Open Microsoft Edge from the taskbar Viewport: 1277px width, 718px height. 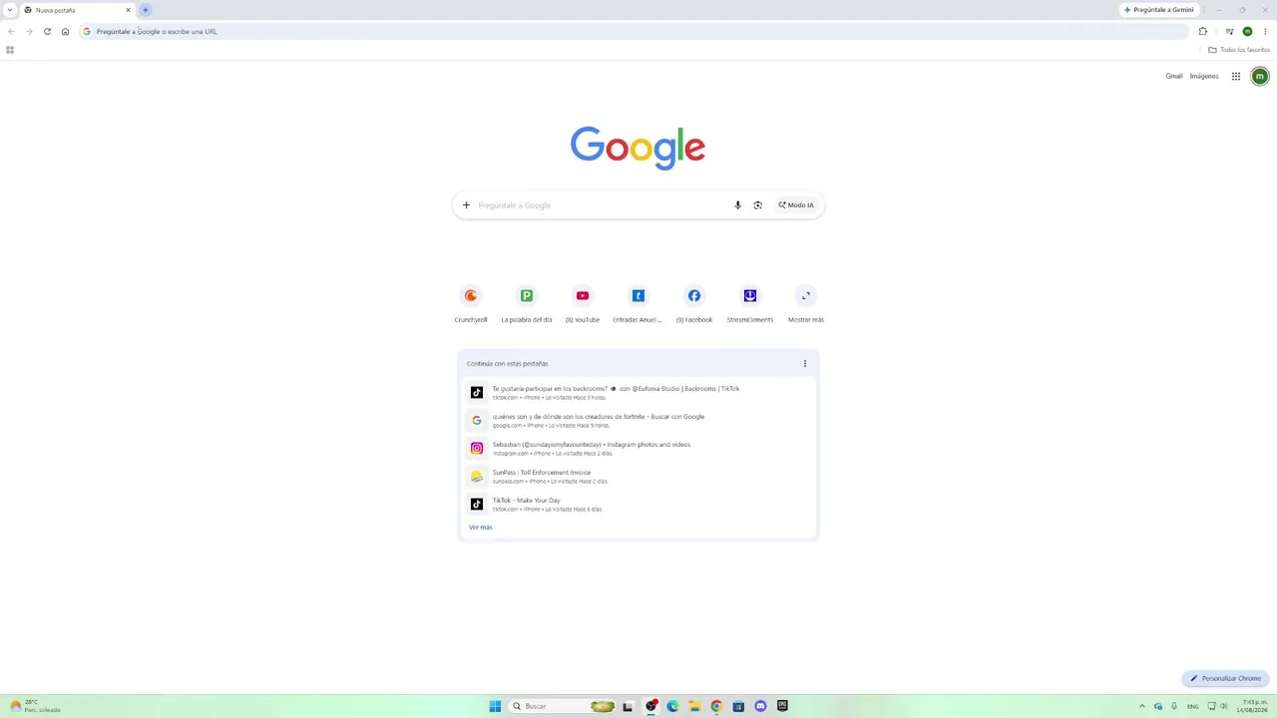pos(672,706)
